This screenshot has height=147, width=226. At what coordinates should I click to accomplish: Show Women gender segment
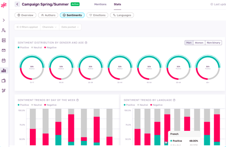click(x=199, y=43)
